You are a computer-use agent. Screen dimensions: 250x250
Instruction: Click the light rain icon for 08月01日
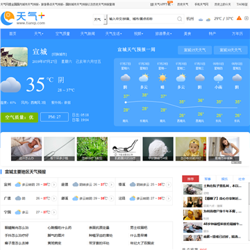218,78
